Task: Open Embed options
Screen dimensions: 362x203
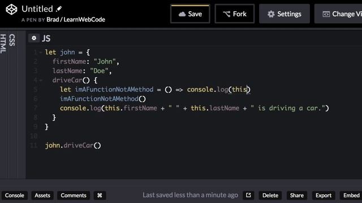Action: point(351,196)
